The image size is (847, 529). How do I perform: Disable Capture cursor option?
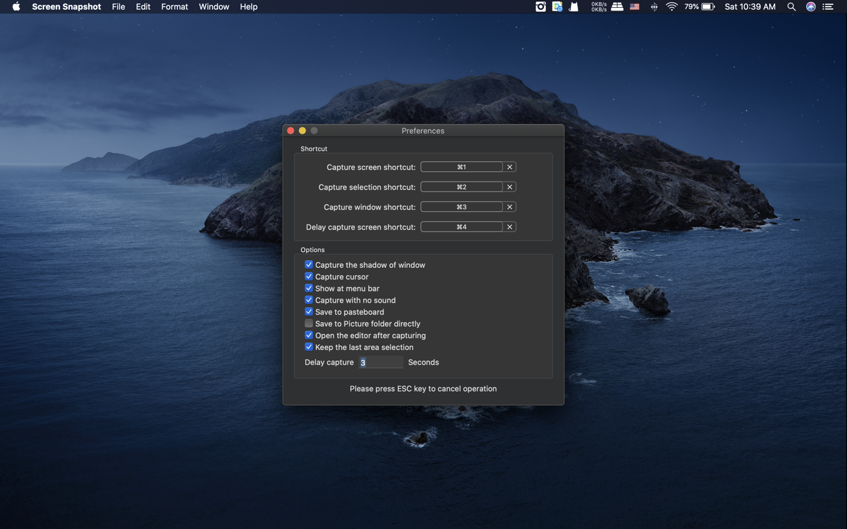309,276
